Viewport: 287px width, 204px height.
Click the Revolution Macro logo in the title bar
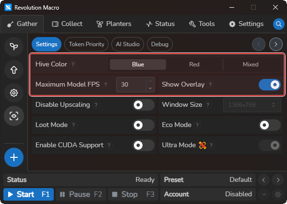8,8
